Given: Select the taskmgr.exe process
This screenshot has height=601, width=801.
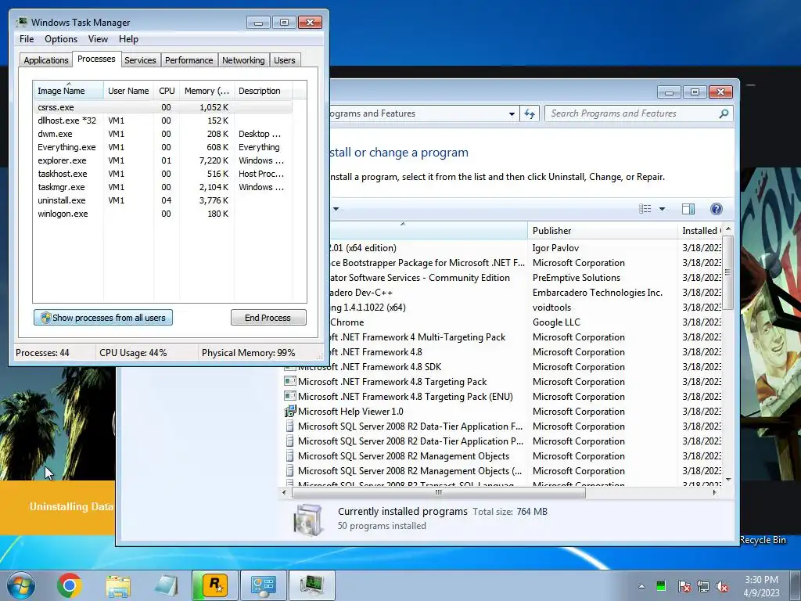Looking at the screenshot, I should (x=163, y=187).
